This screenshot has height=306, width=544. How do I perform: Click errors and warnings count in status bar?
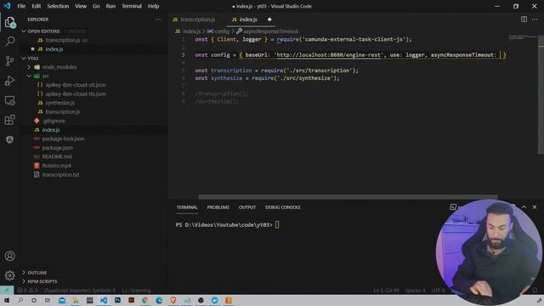tap(28, 291)
